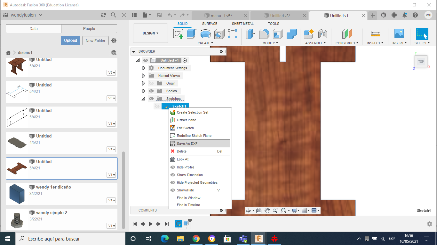Switch to the SHEET METAL tab
Image resolution: width=437 pixels, height=245 pixels.
(243, 24)
